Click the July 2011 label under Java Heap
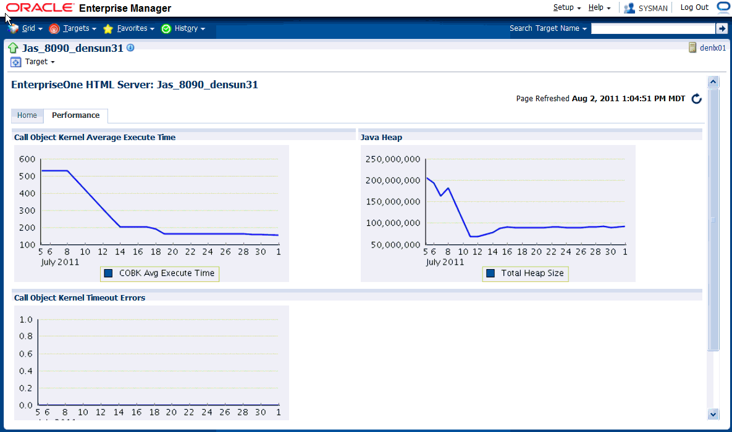Viewport: 732px width, 432px height. click(445, 262)
